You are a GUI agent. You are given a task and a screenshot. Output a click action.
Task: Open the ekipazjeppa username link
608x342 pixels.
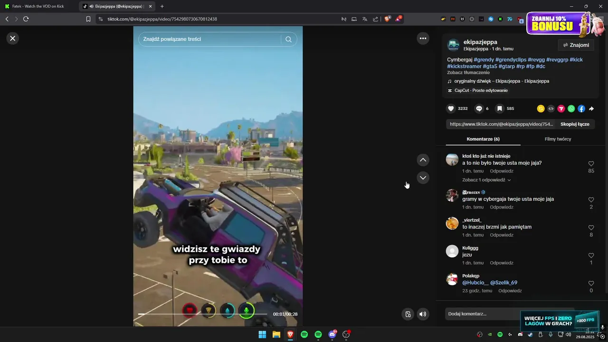coord(480,42)
